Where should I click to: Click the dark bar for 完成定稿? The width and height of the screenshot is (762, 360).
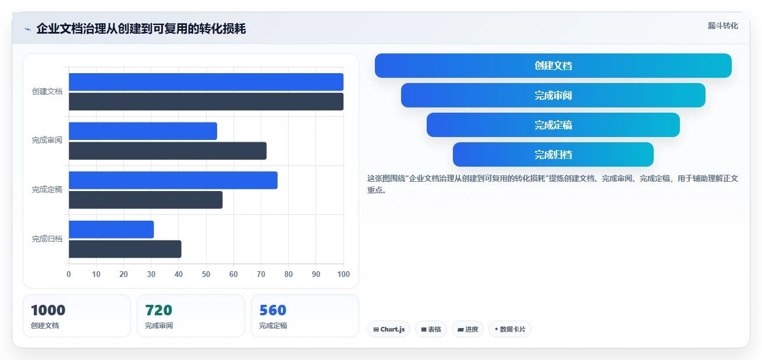tap(146, 200)
